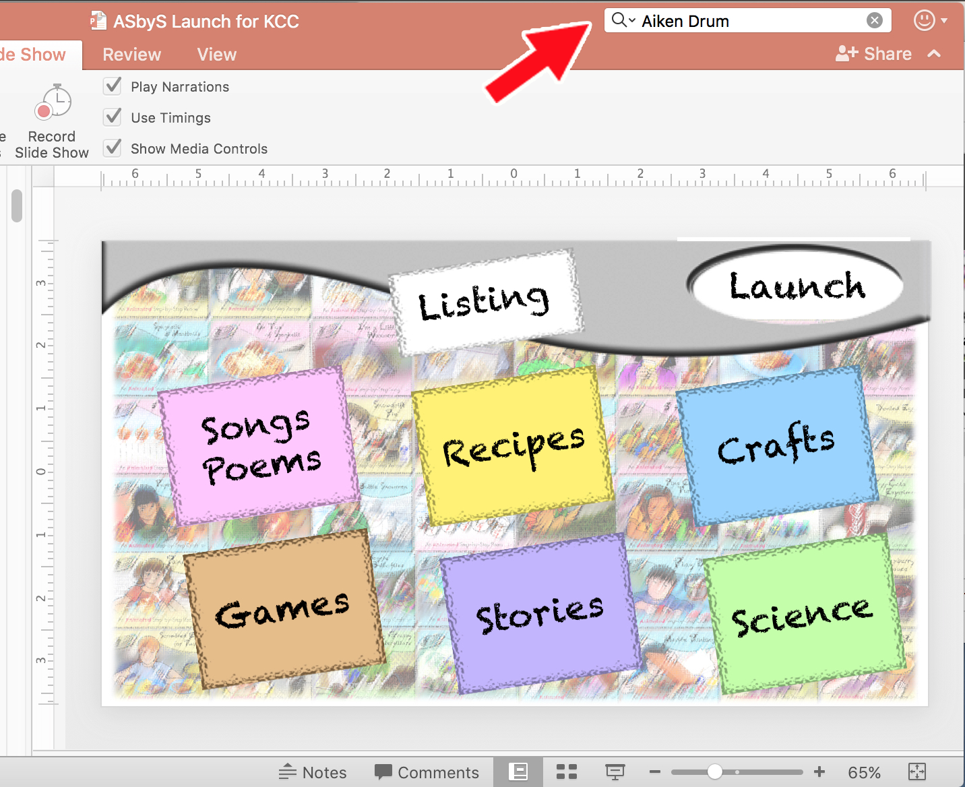Screen dimensions: 965x787
Task: Open the Notes pane
Action: (x=313, y=772)
